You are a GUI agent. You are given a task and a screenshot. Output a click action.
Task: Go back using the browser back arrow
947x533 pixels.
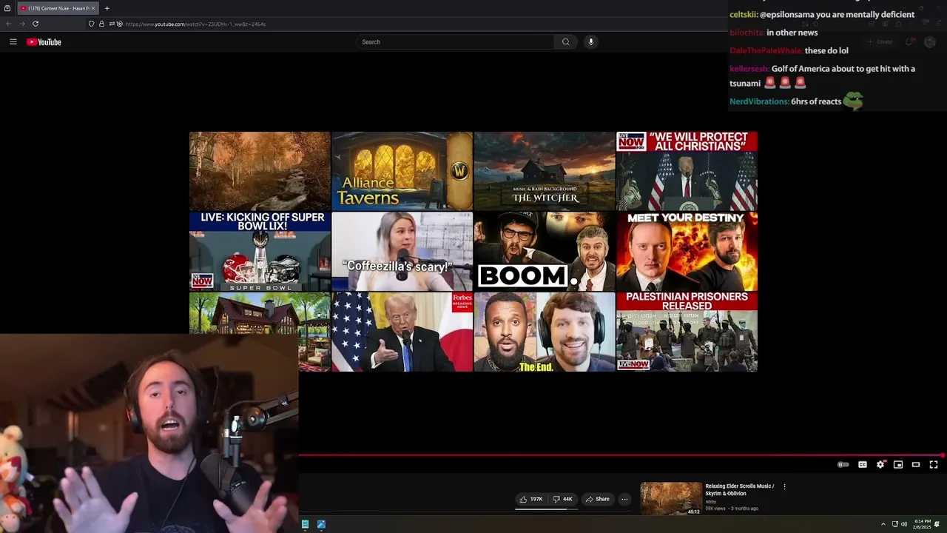[9, 24]
